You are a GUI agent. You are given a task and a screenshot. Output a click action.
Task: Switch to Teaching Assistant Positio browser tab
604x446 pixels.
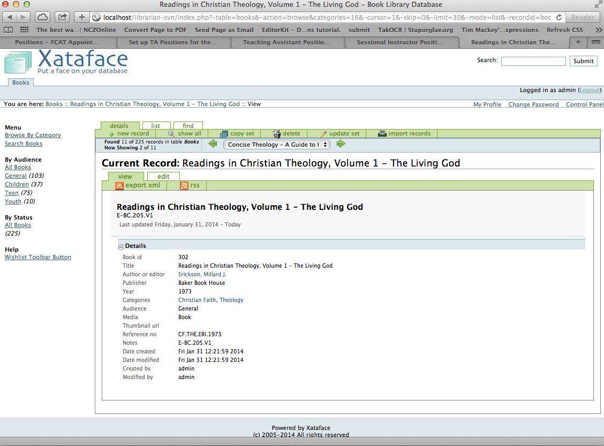pos(286,42)
